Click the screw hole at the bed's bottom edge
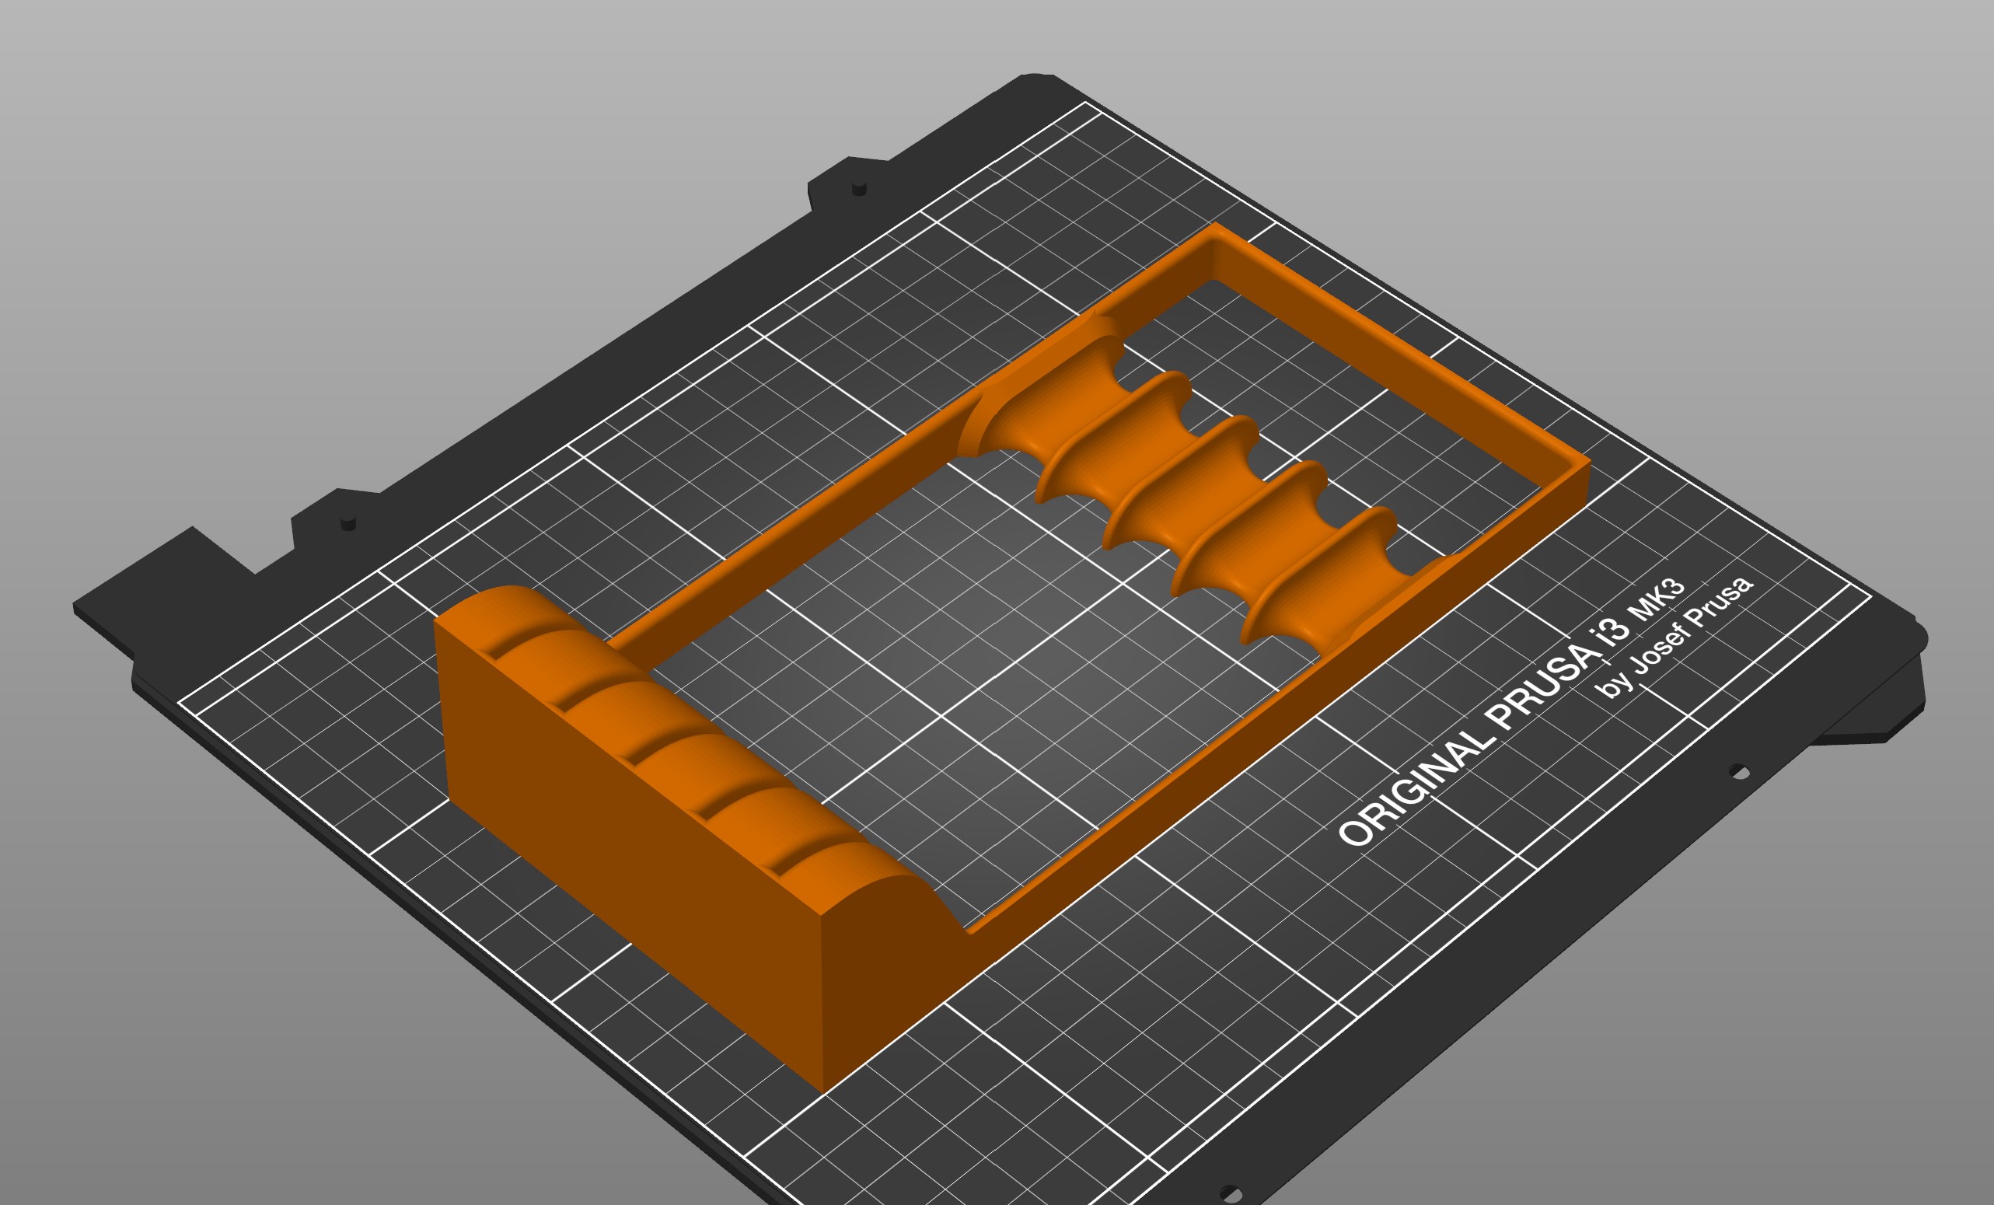This screenshot has width=1994, height=1205. (1231, 1193)
